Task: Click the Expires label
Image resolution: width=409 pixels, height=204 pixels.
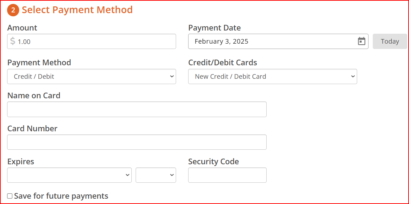Action: (21, 161)
